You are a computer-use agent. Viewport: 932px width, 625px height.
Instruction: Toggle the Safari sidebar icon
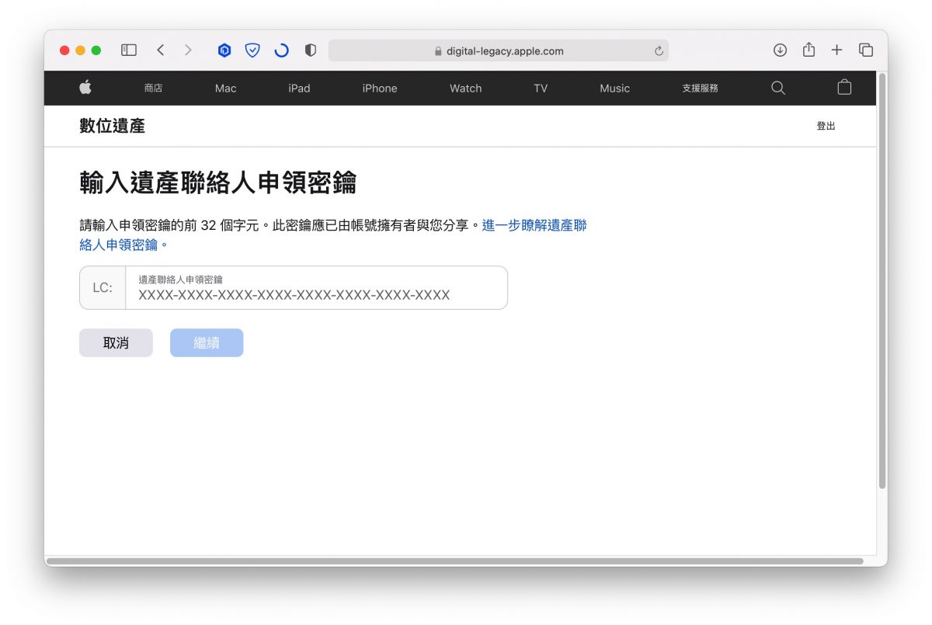(x=129, y=50)
